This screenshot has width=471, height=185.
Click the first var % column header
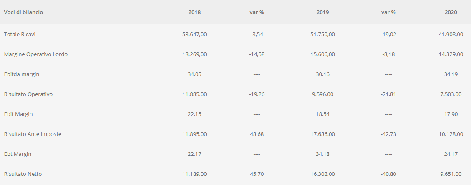tap(257, 12)
